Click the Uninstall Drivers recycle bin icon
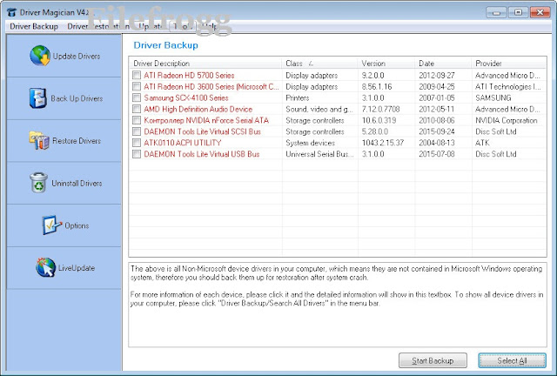This screenshot has height=376, width=557. tap(38, 183)
